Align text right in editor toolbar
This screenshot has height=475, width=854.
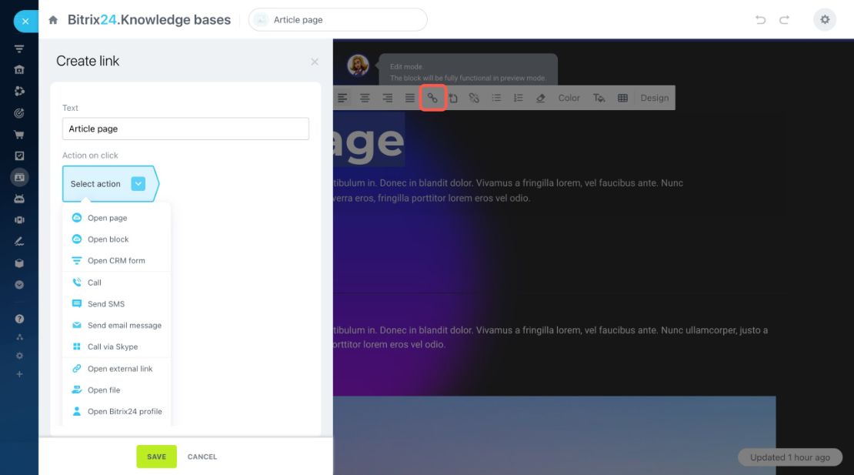pyautogui.click(x=387, y=98)
